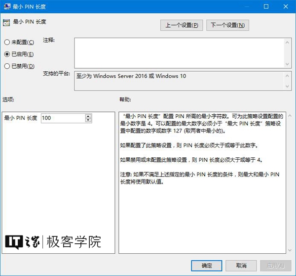Select the 已启用 radio option

(x=7, y=54)
